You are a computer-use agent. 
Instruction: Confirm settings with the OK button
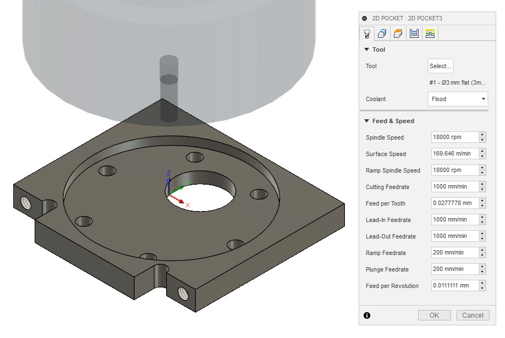pos(434,315)
